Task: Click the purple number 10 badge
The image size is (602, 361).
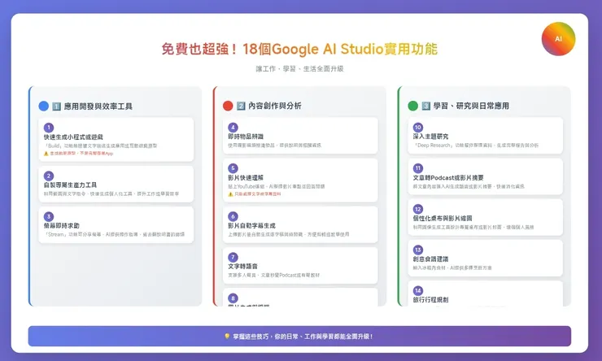Action: tap(418, 128)
